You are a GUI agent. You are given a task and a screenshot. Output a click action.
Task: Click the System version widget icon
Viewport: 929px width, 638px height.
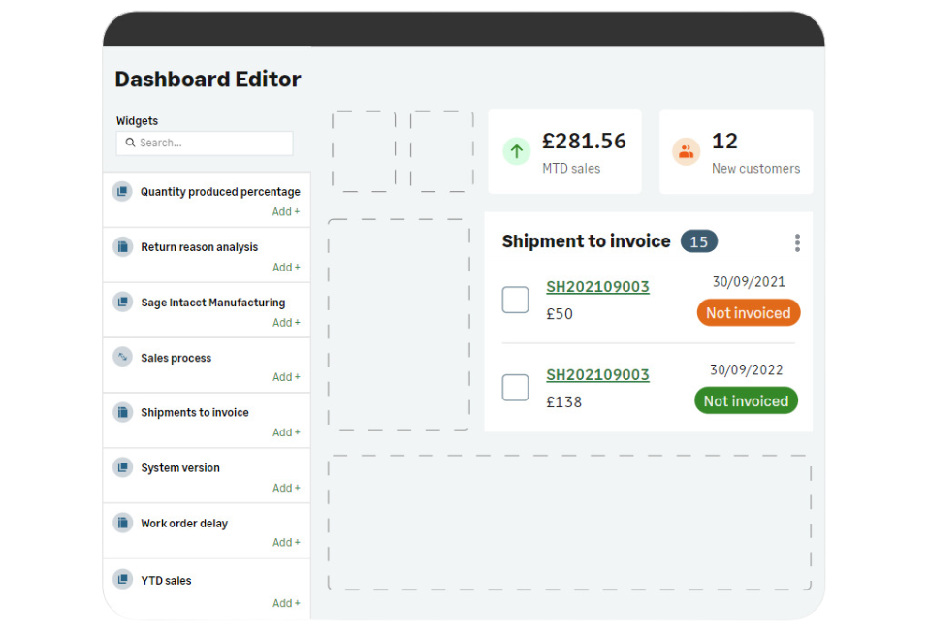122,467
